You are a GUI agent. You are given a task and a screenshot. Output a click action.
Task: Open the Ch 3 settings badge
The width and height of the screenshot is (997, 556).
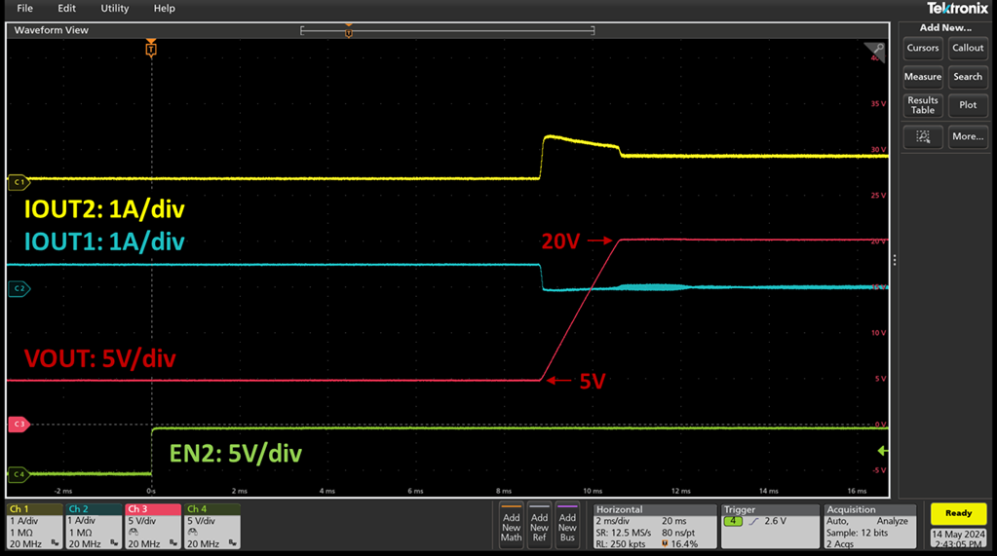click(x=152, y=525)
